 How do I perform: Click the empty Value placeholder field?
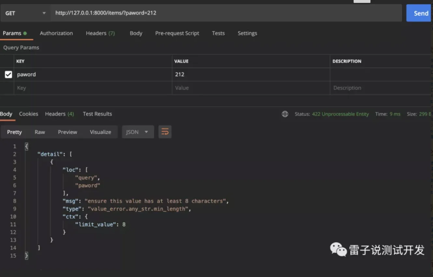[251, 88]
